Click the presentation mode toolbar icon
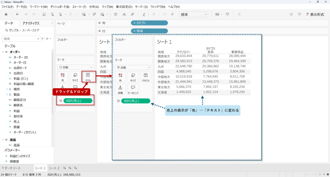This screenshot has height=177, width=330. pos(228,14)
